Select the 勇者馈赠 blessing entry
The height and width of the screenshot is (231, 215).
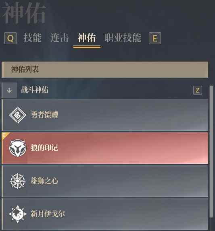(105, 115)
